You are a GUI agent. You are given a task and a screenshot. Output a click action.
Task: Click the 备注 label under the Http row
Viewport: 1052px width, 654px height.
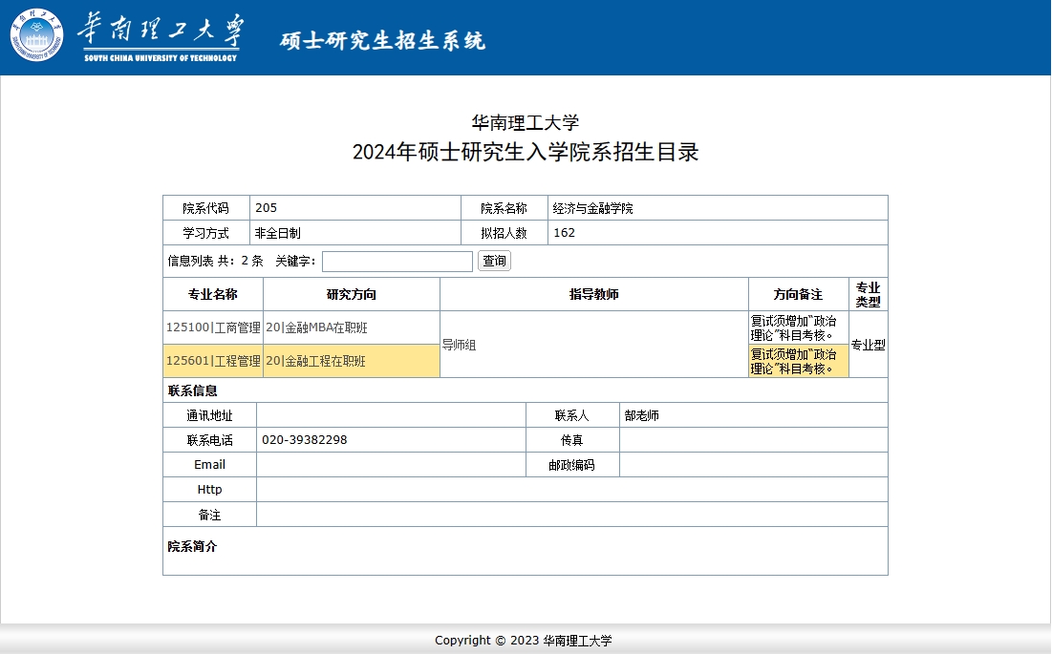[209, 515]
